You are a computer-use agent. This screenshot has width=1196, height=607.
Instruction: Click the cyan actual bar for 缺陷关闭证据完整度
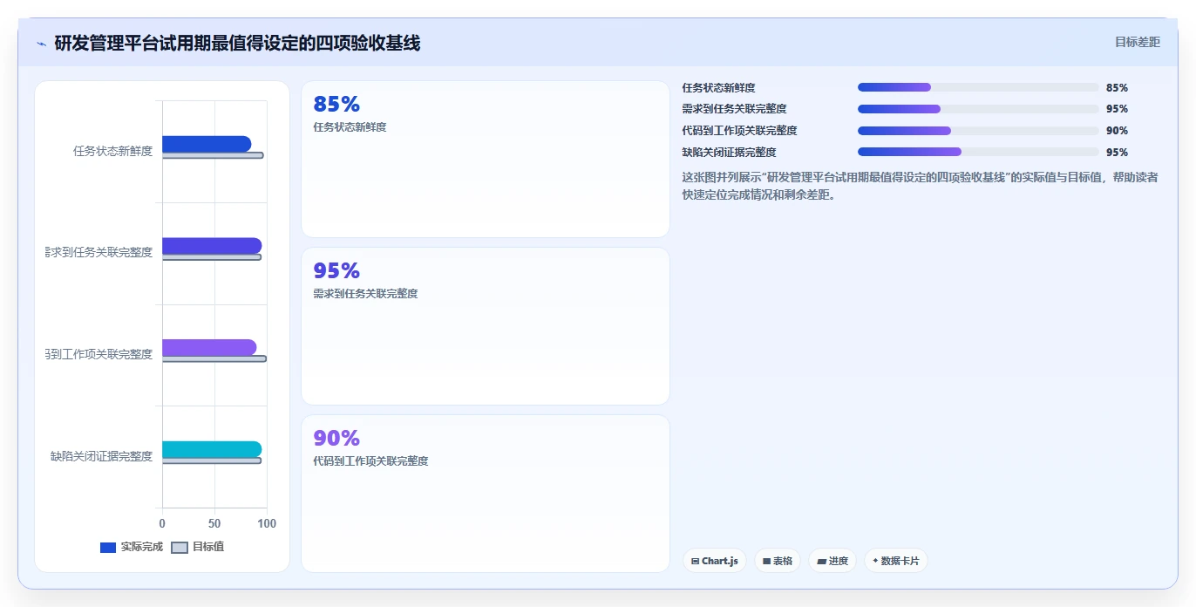[x=212, y=449]
